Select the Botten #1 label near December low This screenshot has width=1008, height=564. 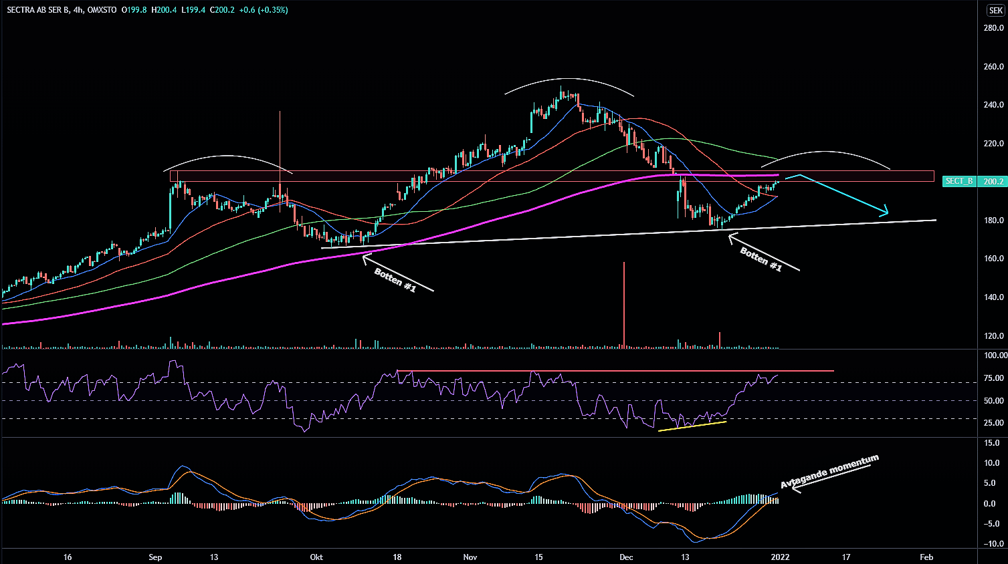tap(761, 259)
